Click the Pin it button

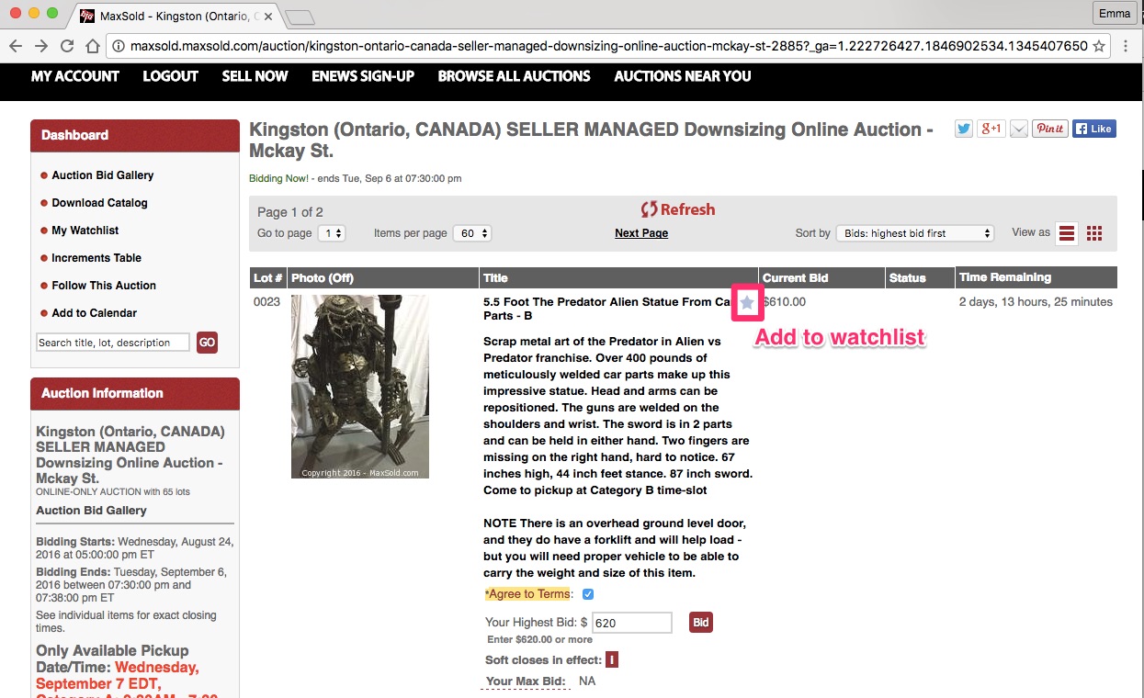tap(1049, 129)
